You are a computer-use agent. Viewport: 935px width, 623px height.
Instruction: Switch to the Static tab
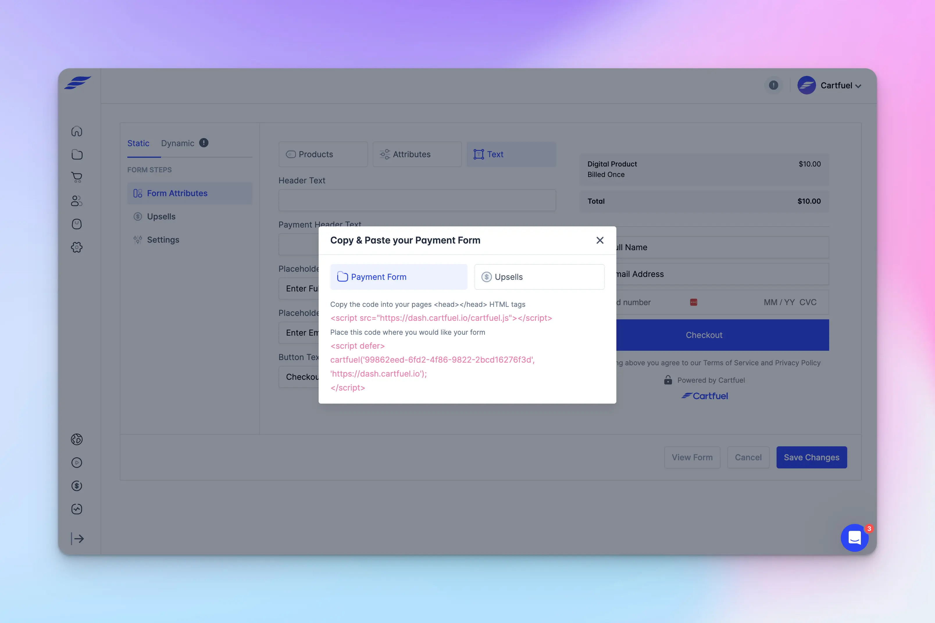(138, 143)
